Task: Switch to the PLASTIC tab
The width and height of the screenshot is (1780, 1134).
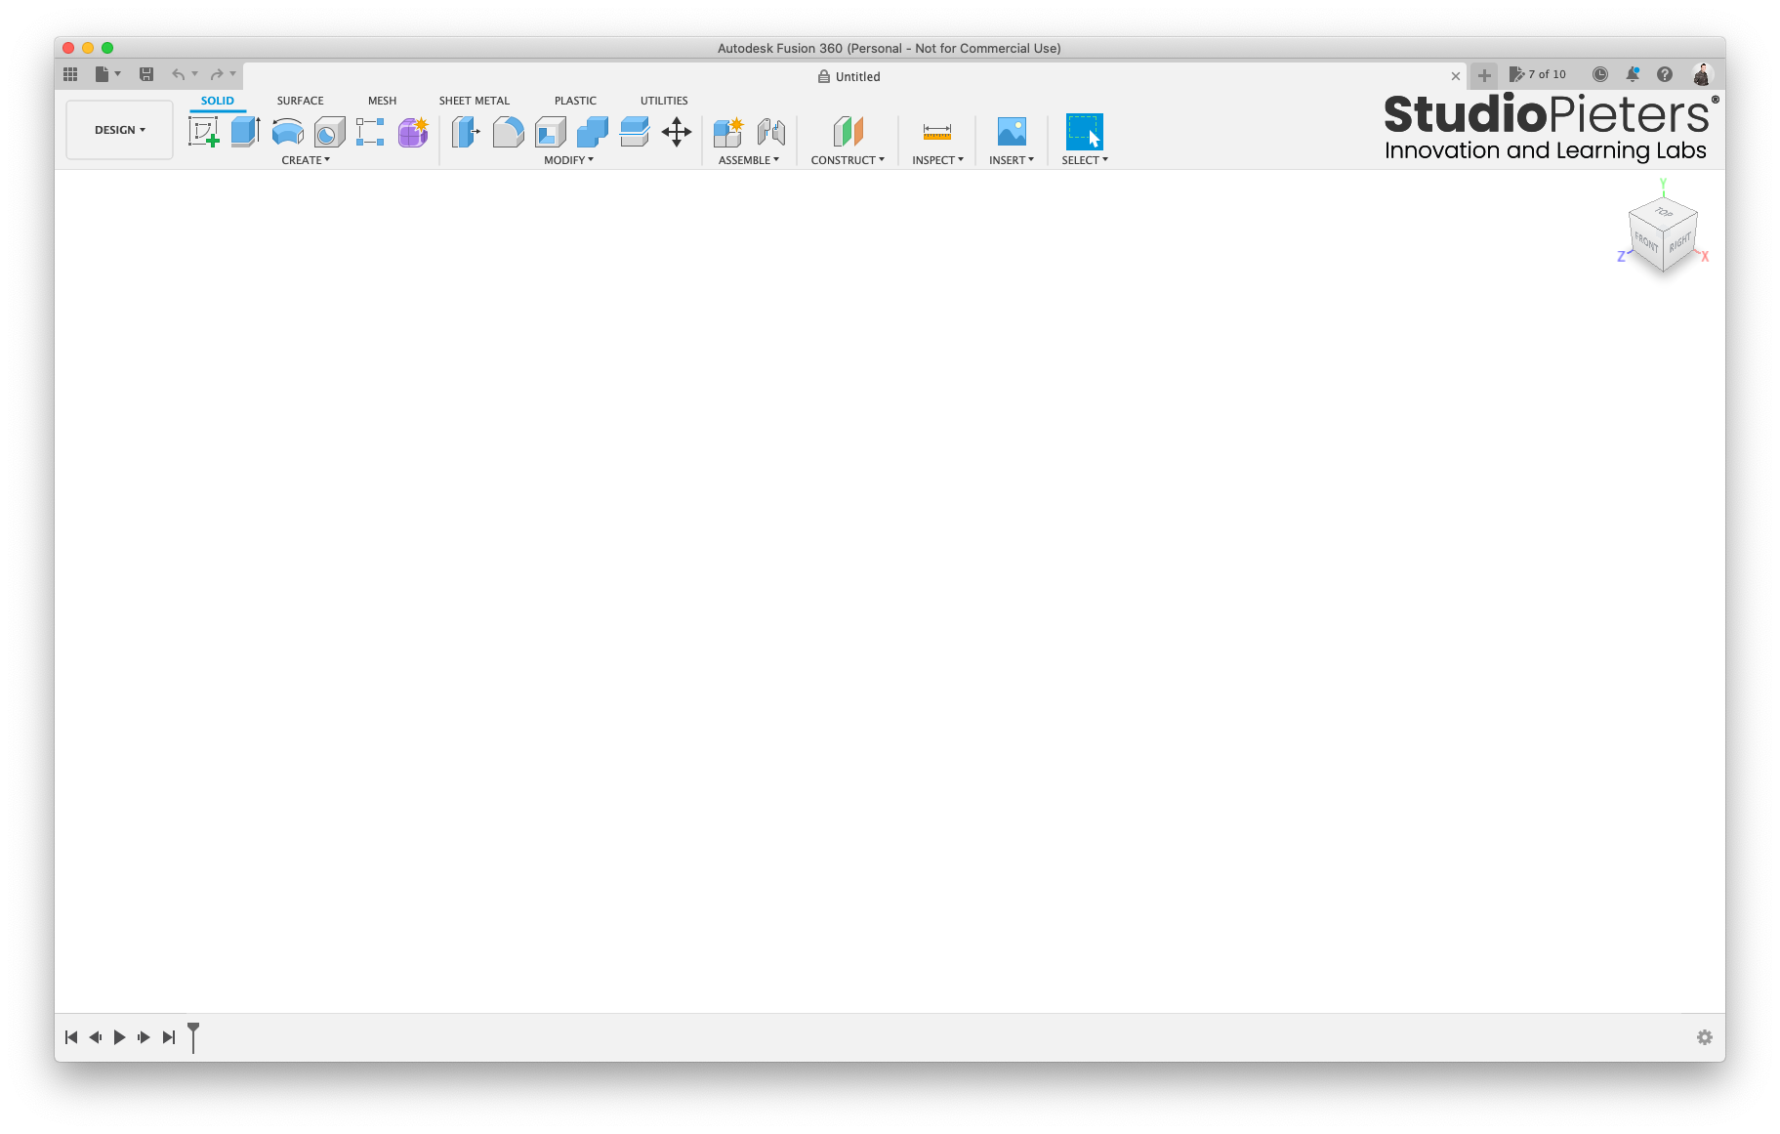Action: point(575,101)
